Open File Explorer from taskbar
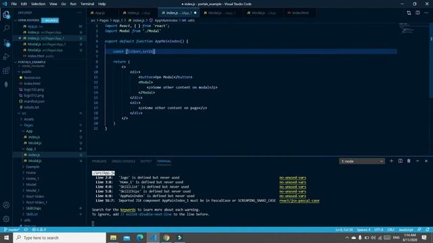This screenshot has height=243, width=433. 113,238
